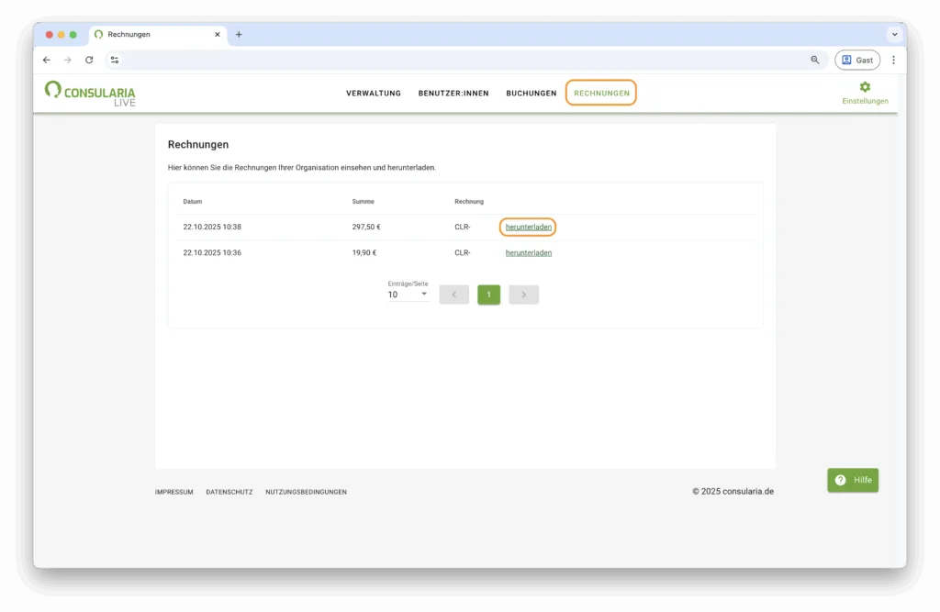Click the browser address bar field
Image resolution: width=940 pixels, height=612 pixels.
[x=459, y=60]
